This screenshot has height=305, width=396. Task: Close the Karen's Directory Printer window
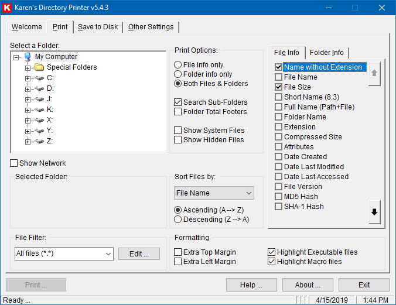[x=382, y=8]
